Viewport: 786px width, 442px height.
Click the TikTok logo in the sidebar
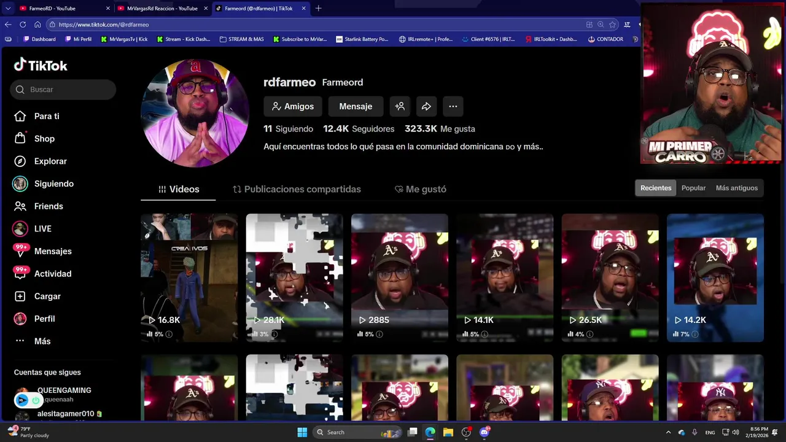(x=41, y=65)
